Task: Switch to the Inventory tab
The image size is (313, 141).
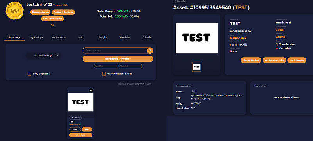Action: click(x=14, y=37)
